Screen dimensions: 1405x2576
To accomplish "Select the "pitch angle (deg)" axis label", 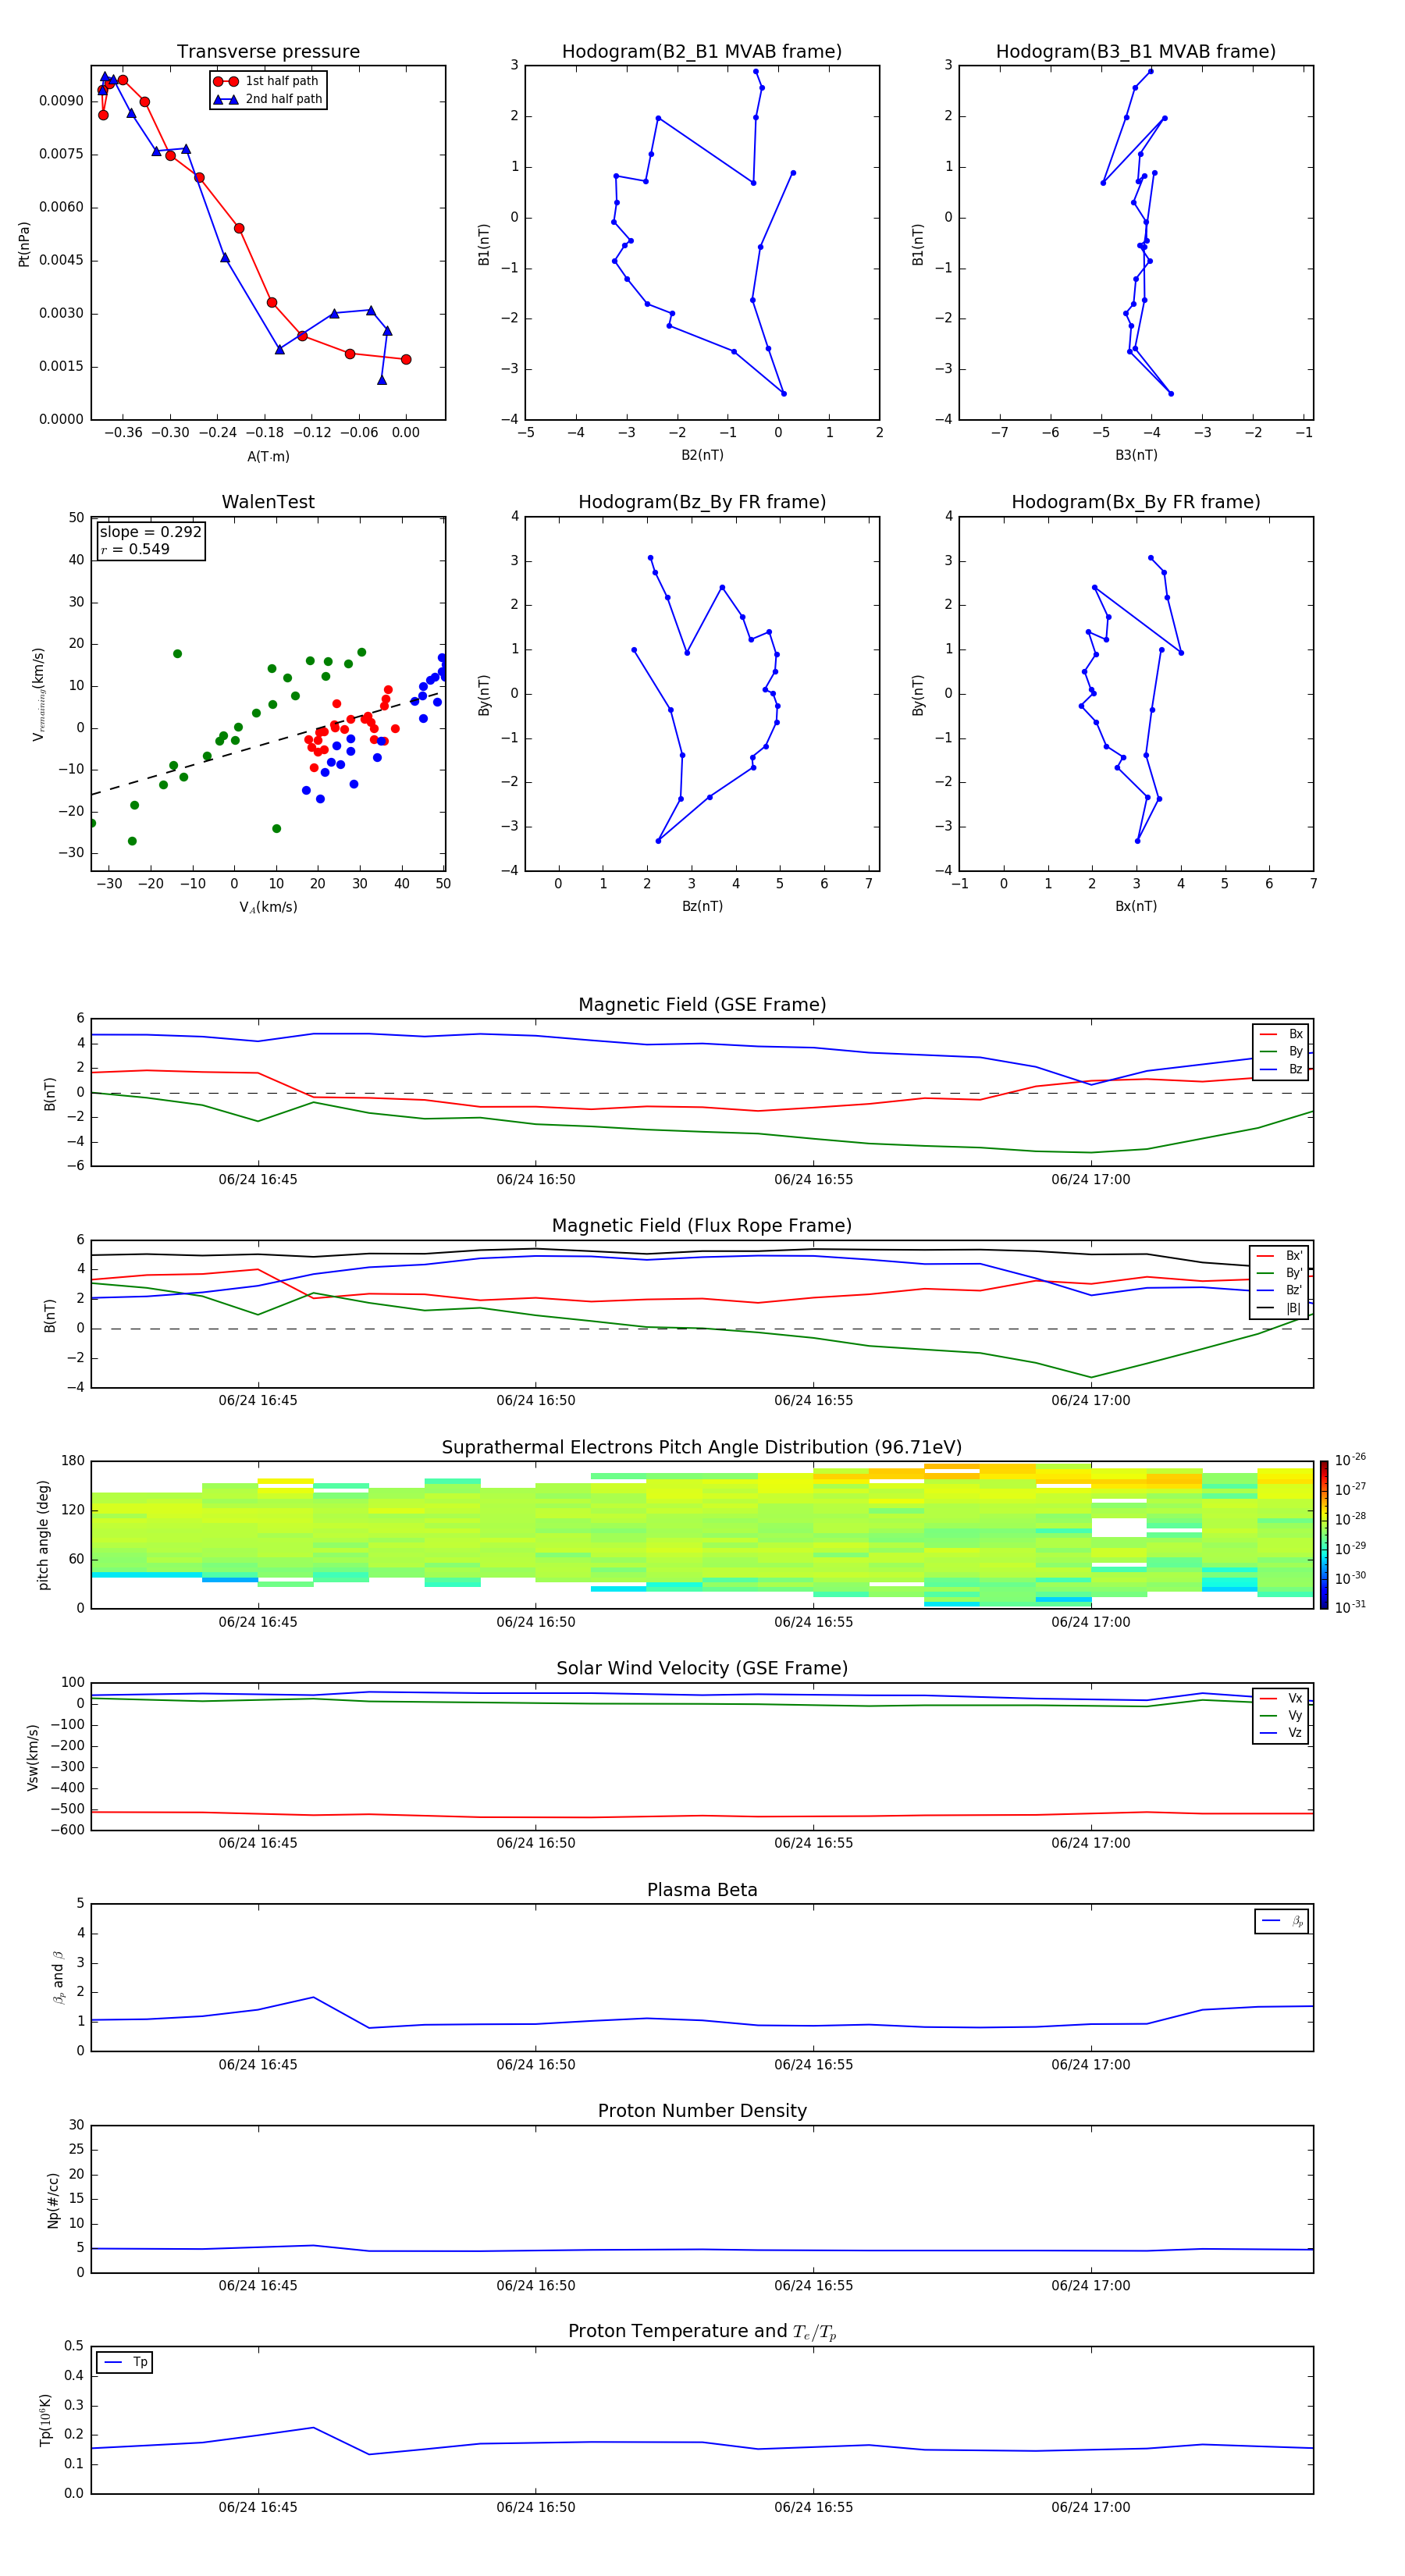I will pos(43,1535).
